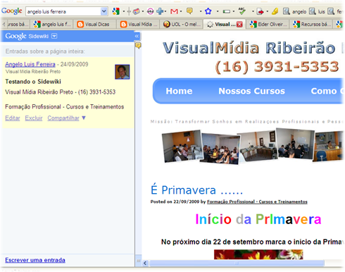The height and width of the screenshot is (272, 345).
Task: Click the Angelo Luis Ferreira author link
Action: [30, 64]
